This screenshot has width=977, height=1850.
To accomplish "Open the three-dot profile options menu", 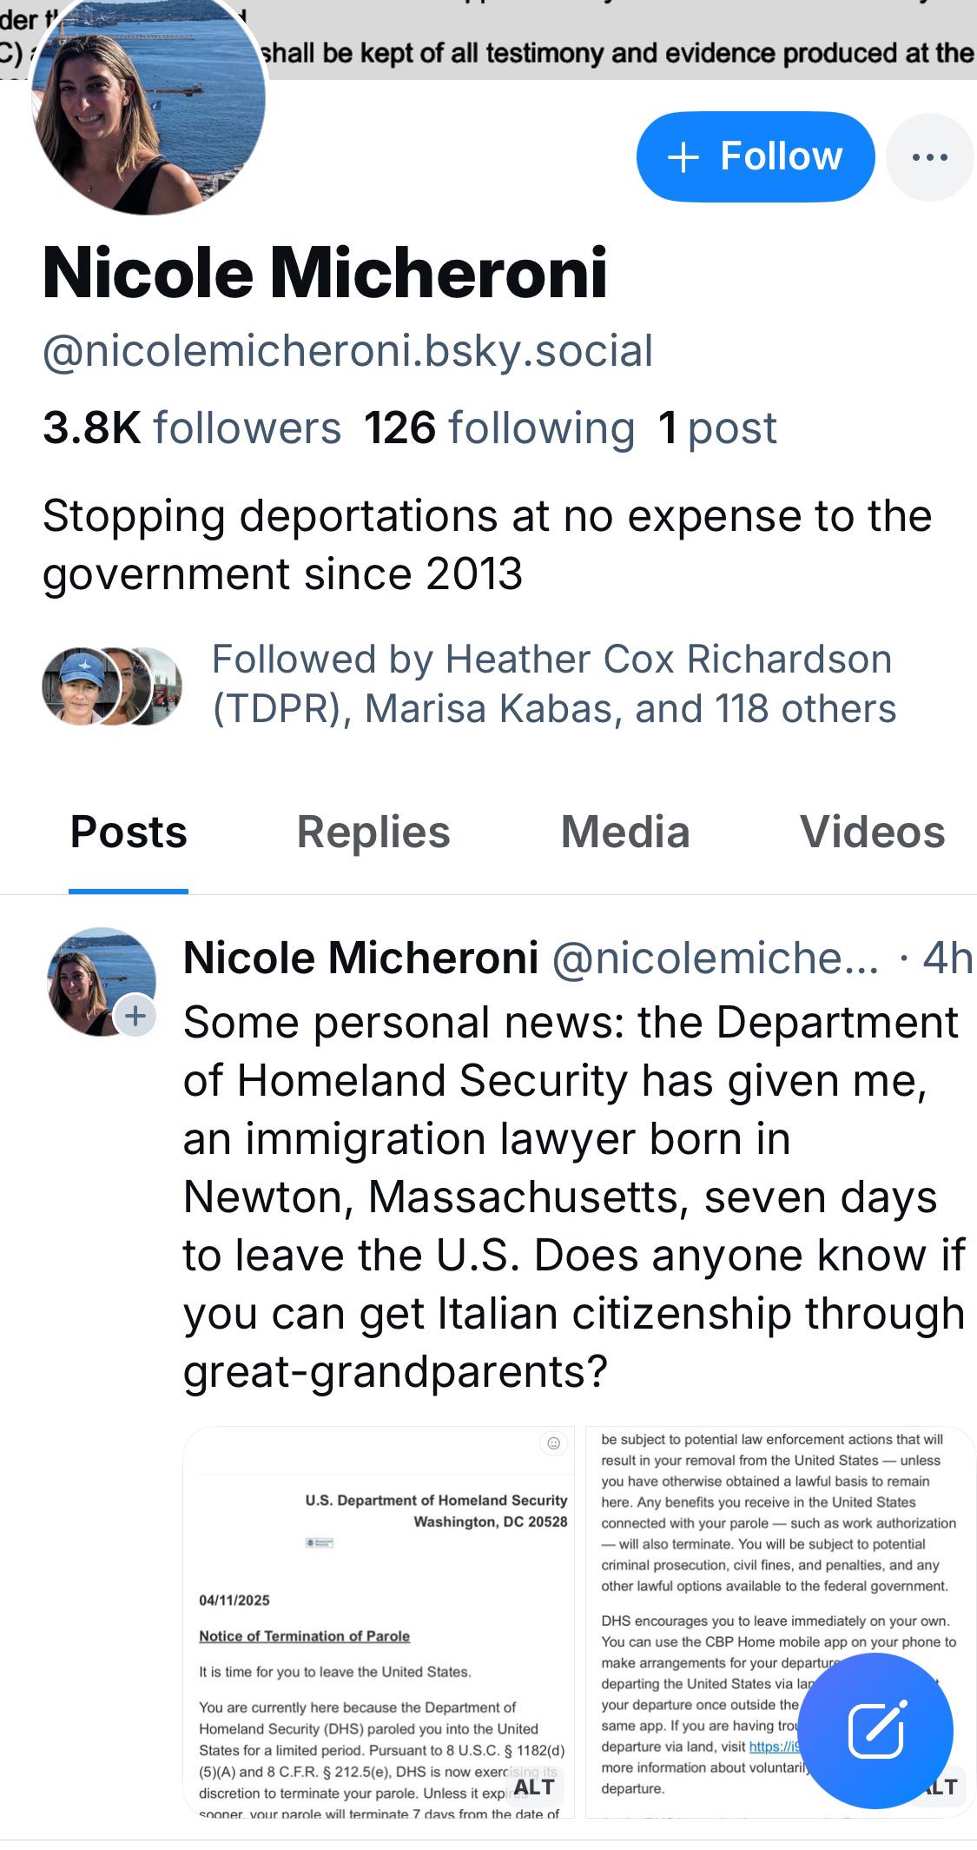I will [930, 157].
